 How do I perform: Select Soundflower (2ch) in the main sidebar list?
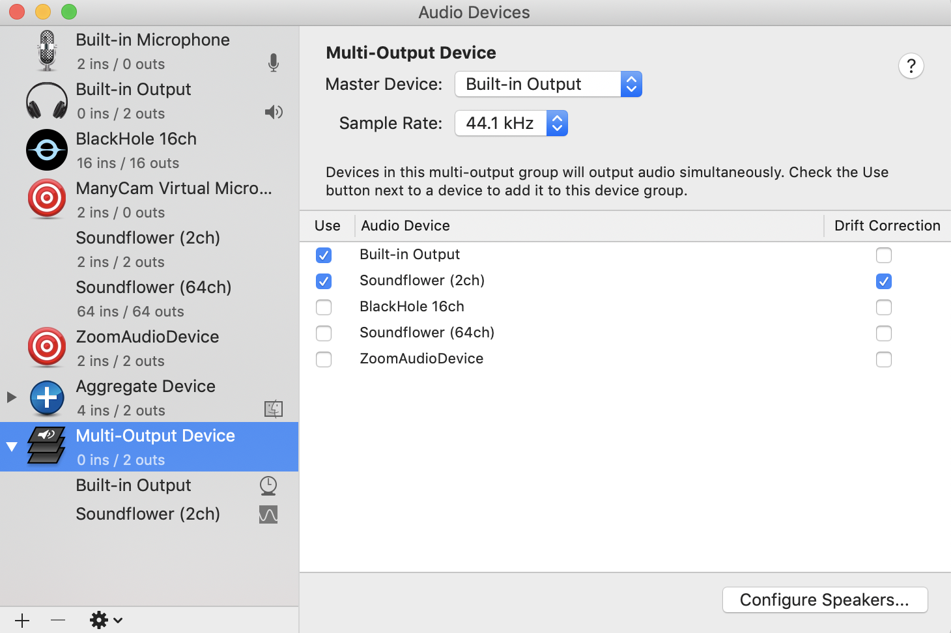[x=149, y=249]
